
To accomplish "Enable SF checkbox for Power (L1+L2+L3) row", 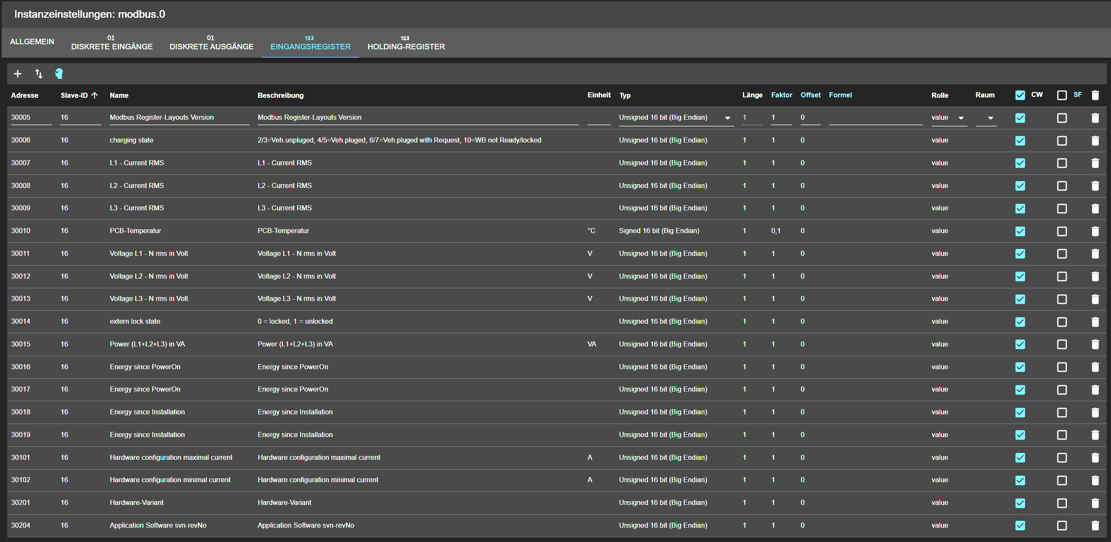I will coord(1061,344).
